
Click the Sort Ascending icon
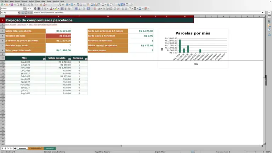pyautogui.click(x=81, y=5)
